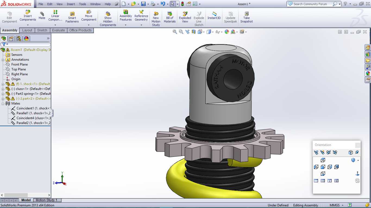Image resolution: width=371 pixels, height=208 pixels.
Task: Click Show Hidden Components
Action: 108,19
